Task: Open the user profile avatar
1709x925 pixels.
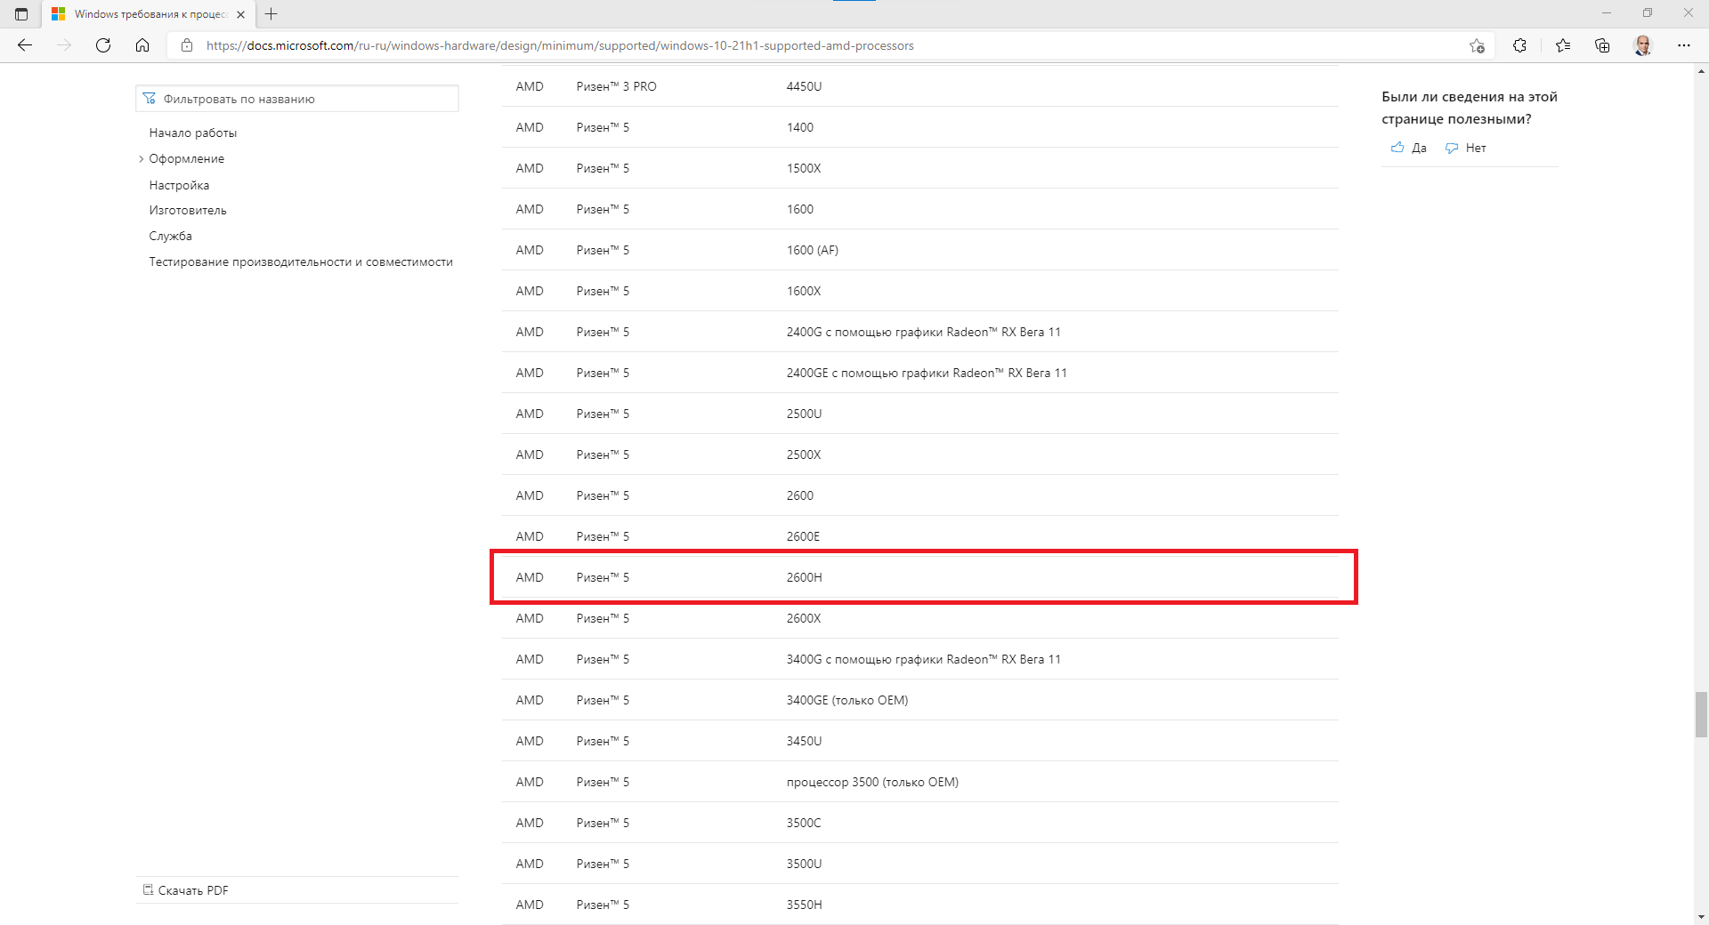Action: (1643, 45)
